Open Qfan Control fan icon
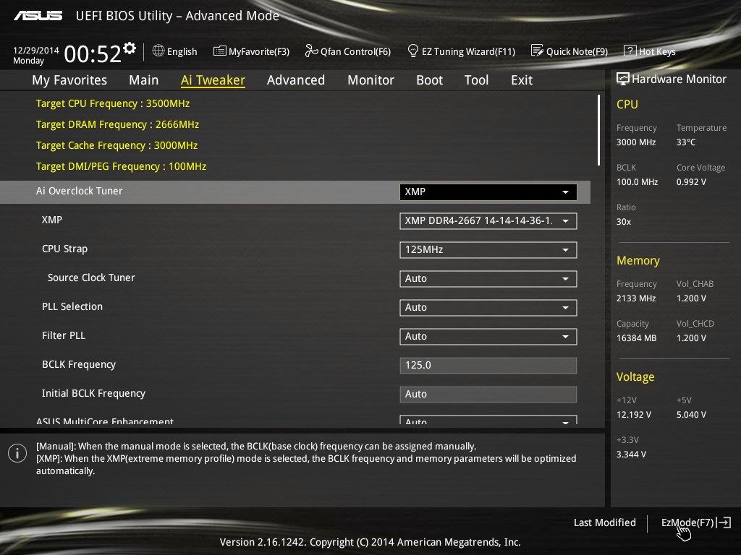Viewport: 741px width, 555px height. (x=311, y=51)
